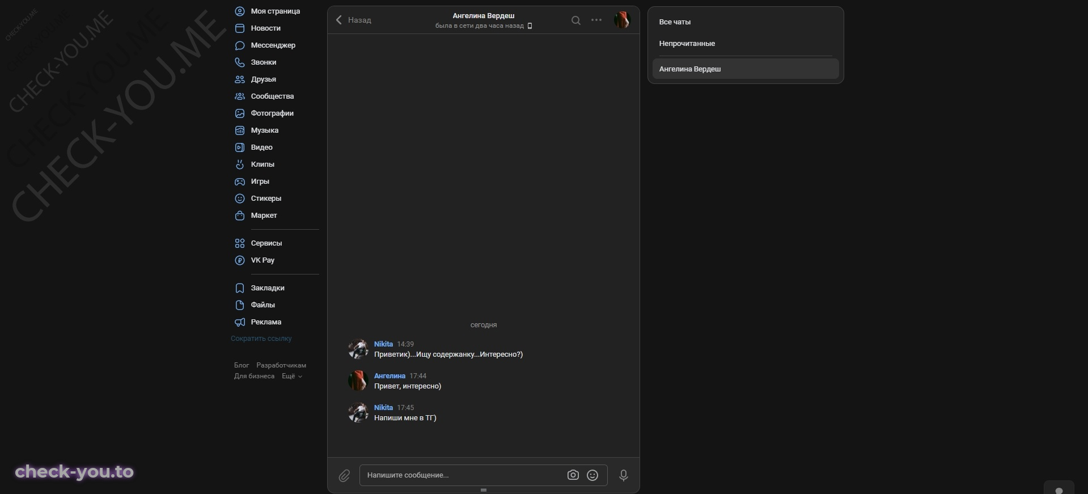The height and width of the screenshot is (494, 1088).
Task: Open the Музыка menu label
Action: tap(265, 130)
